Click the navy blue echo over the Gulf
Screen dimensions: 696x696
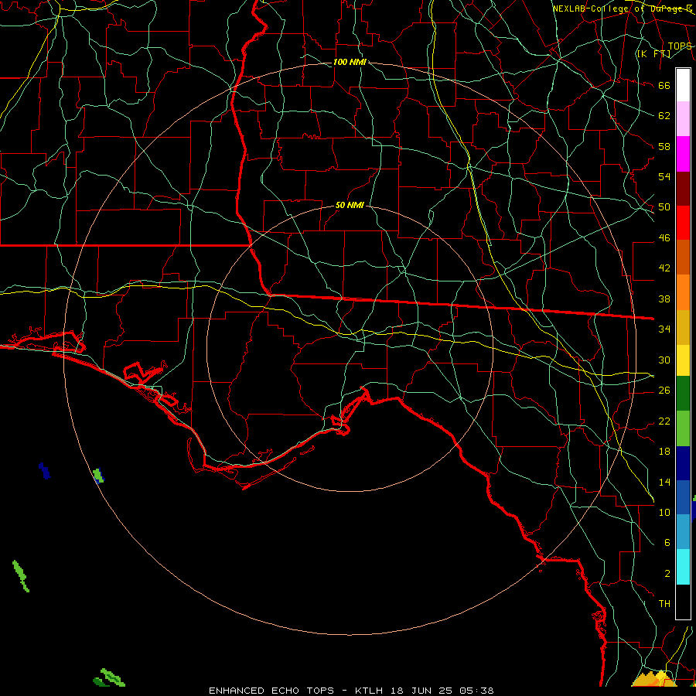click(x=44, y=470)
